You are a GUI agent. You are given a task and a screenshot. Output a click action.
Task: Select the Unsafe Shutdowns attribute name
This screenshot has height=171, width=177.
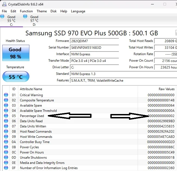coord(33,158)
